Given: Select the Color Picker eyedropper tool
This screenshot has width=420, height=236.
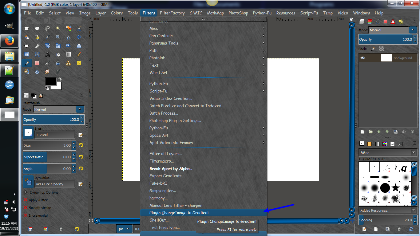Looking at the screenshot, I should (x=48, y=37).
